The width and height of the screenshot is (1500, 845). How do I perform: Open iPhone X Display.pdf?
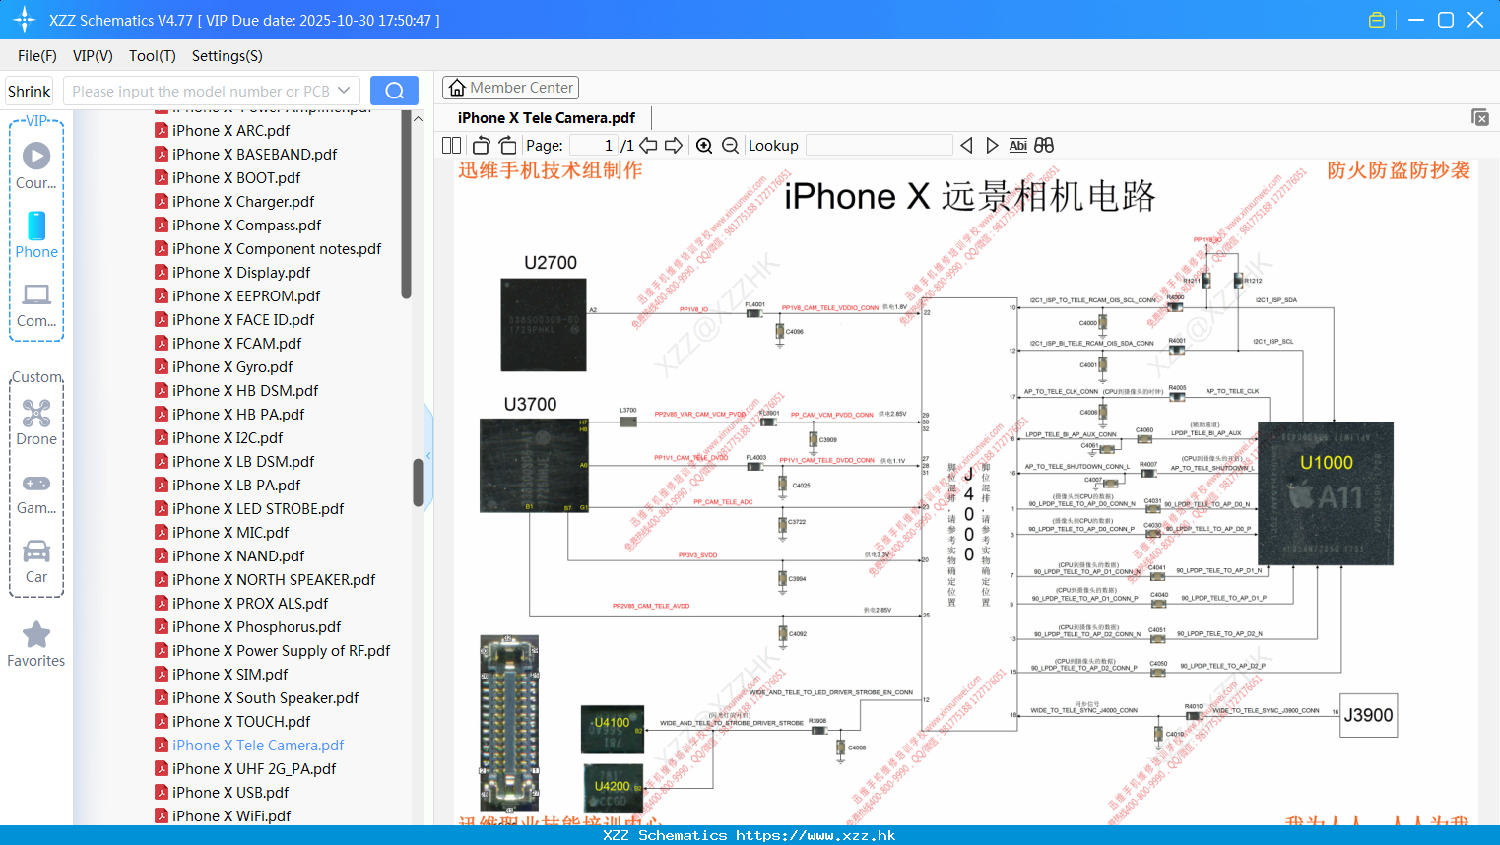click(x=241, y=273)
